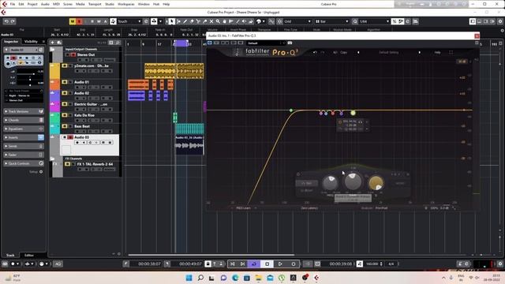
Task: Click the green high-pass band node
Action: [x=291, y=110]
